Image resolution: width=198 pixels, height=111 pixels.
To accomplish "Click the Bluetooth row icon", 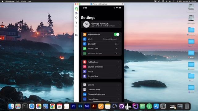I will tap(85, 44).
